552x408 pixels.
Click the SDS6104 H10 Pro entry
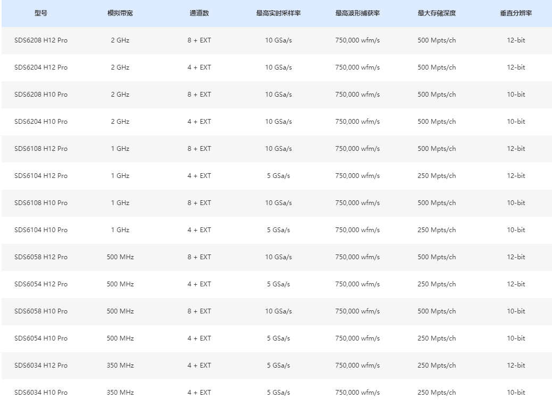pos(41,230)
